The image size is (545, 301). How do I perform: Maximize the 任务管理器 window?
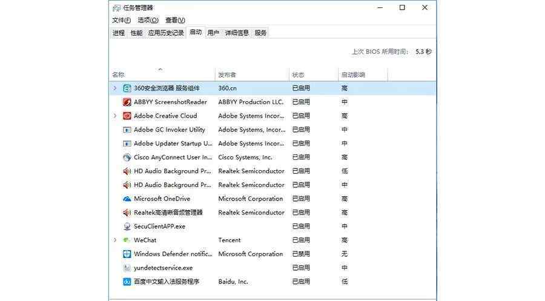click(402, 7)
